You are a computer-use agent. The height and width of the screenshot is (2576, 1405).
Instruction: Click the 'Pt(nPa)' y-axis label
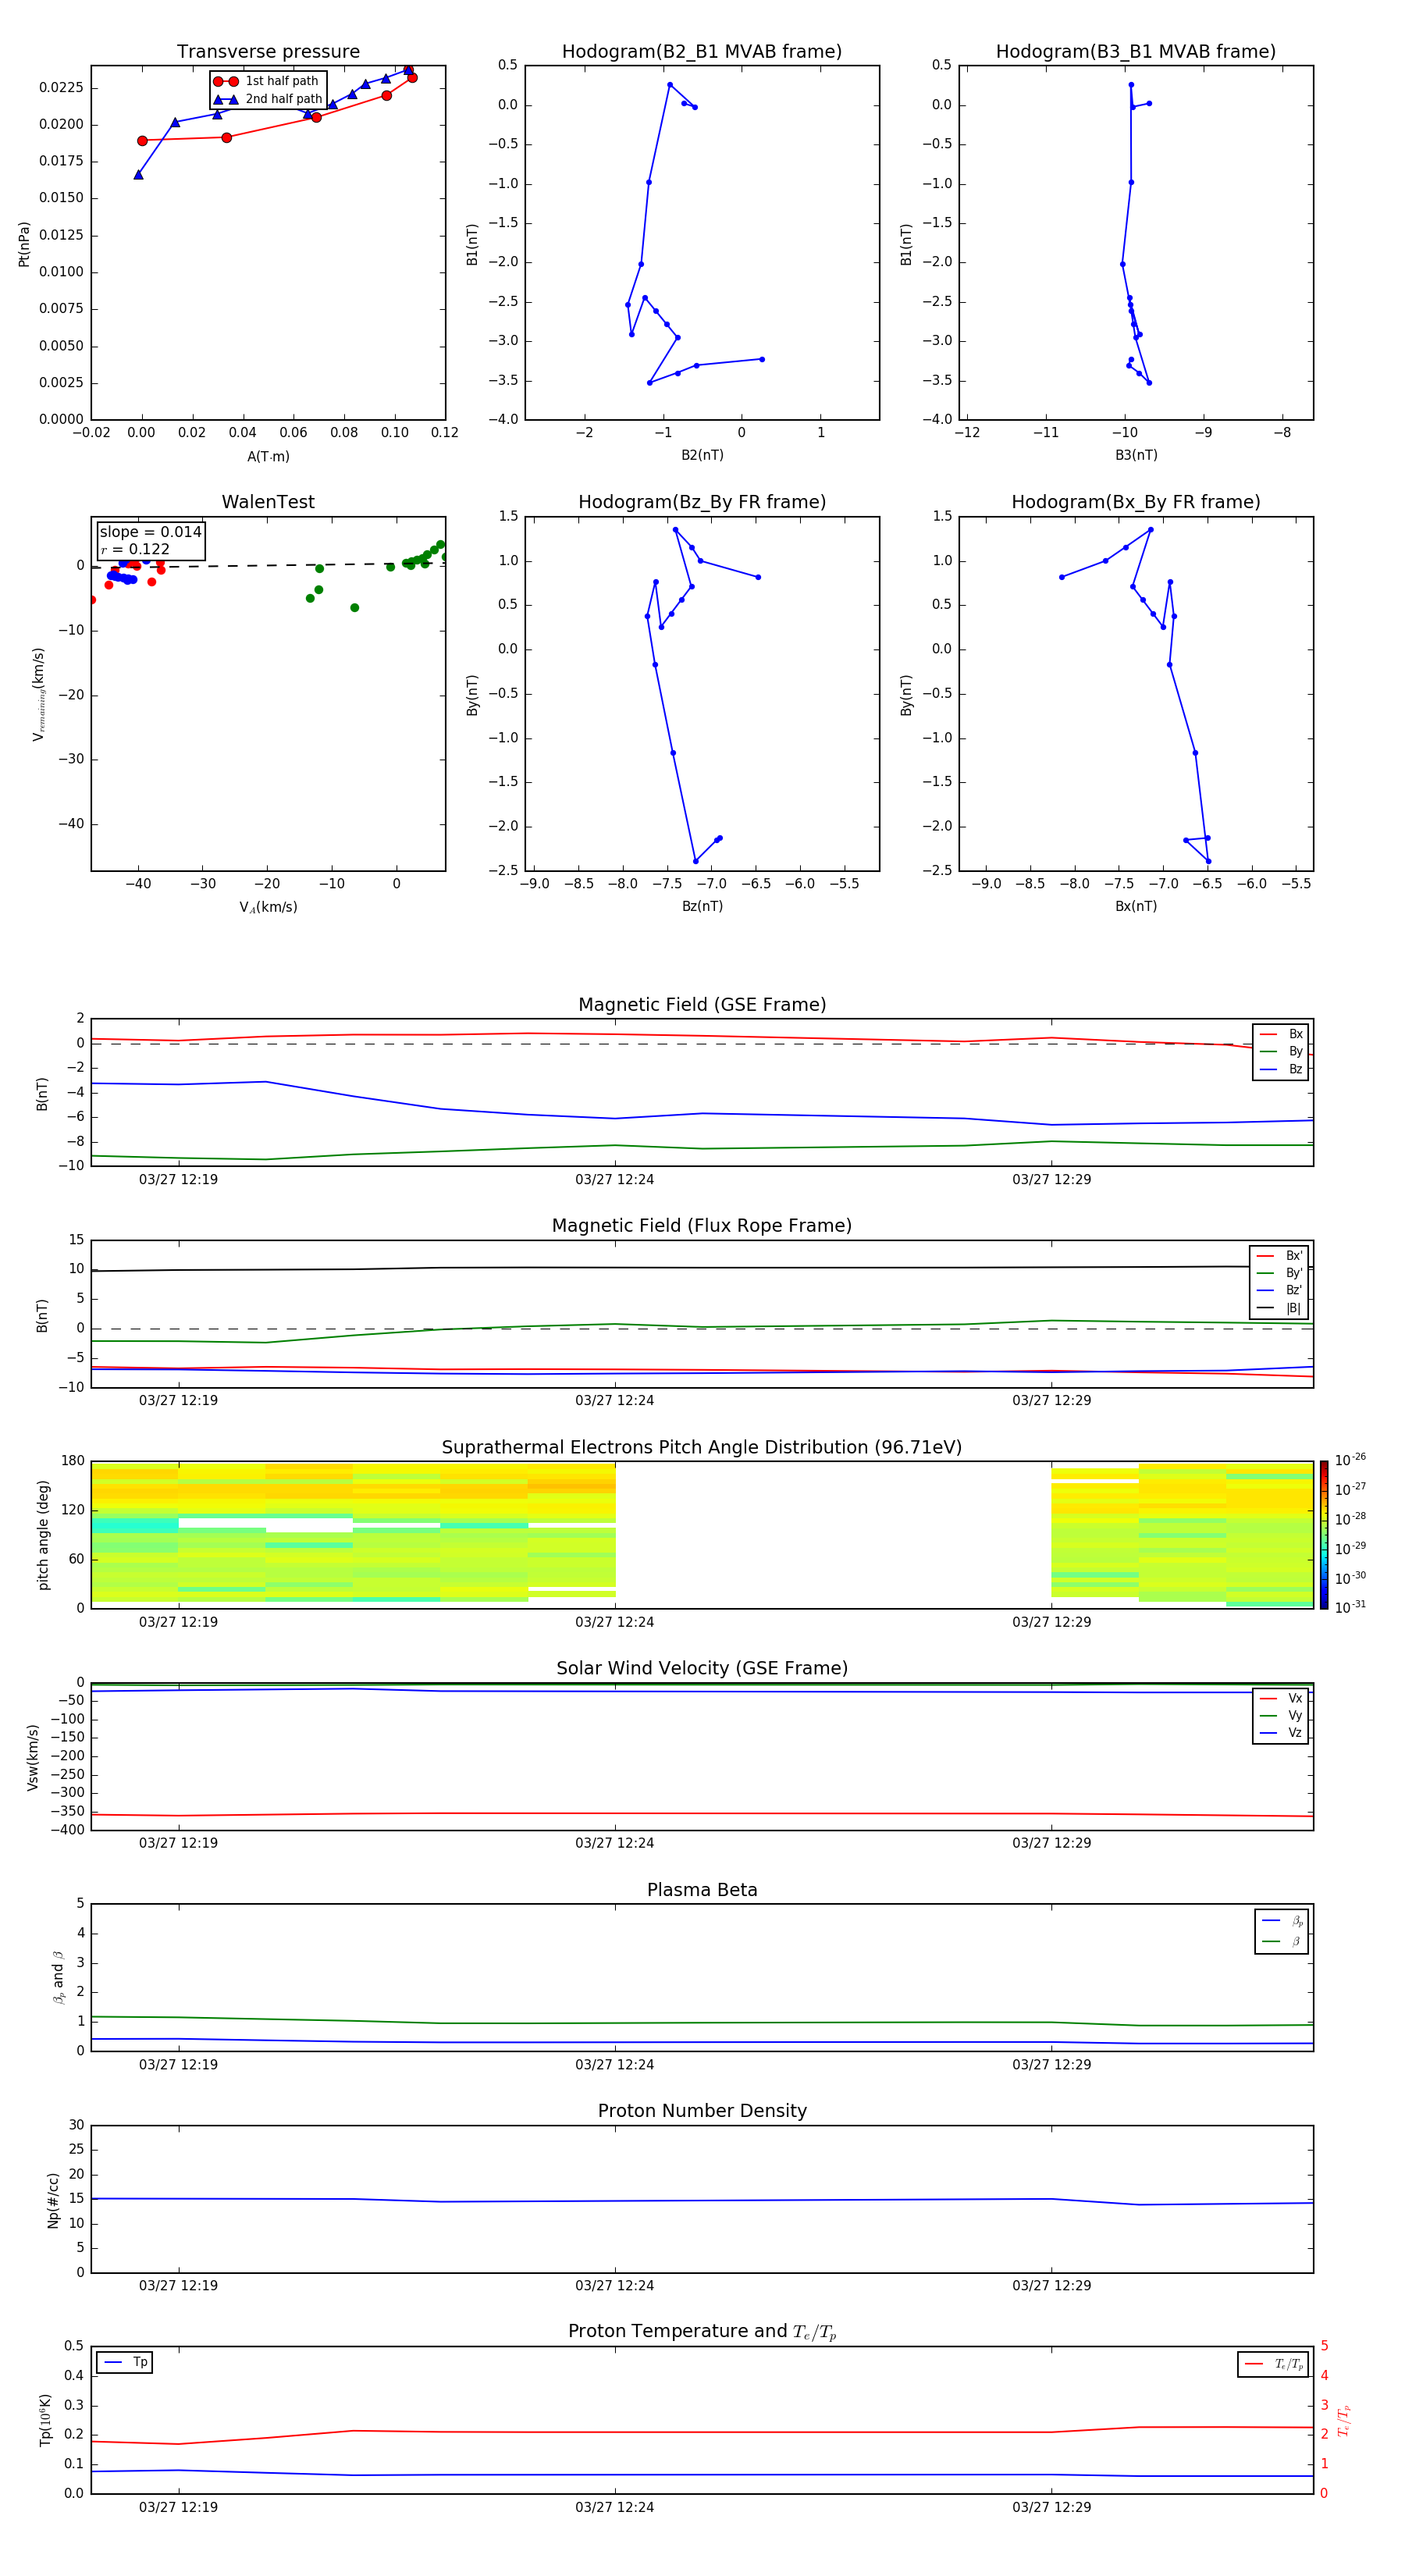24,244
